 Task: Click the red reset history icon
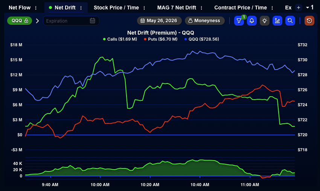pos(309,21)
